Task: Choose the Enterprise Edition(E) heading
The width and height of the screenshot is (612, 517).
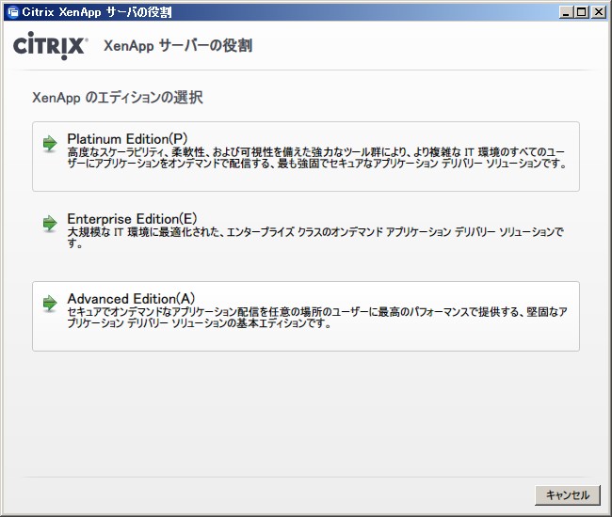Action: (x=131, y=219)
